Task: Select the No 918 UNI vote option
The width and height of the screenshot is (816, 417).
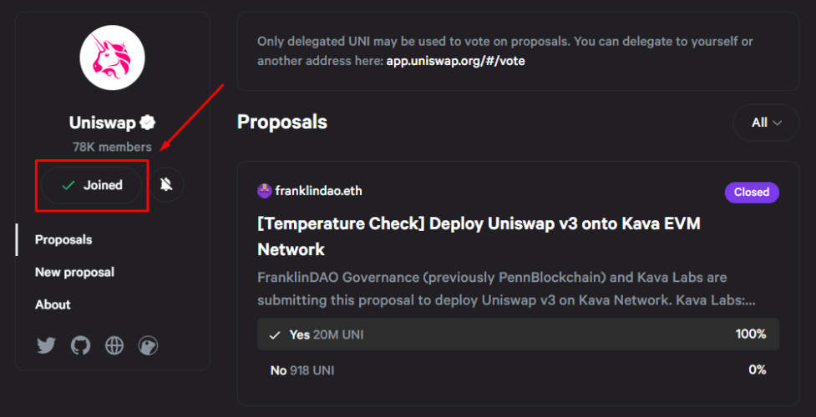Action: (518, 370)
